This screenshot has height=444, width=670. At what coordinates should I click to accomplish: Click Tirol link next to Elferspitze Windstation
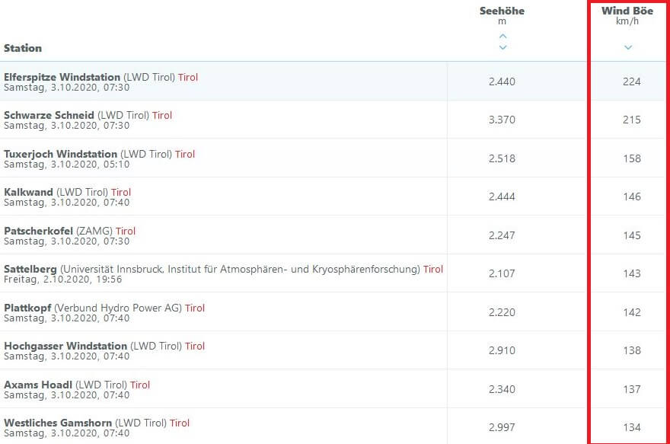click(x=188, y=77)
